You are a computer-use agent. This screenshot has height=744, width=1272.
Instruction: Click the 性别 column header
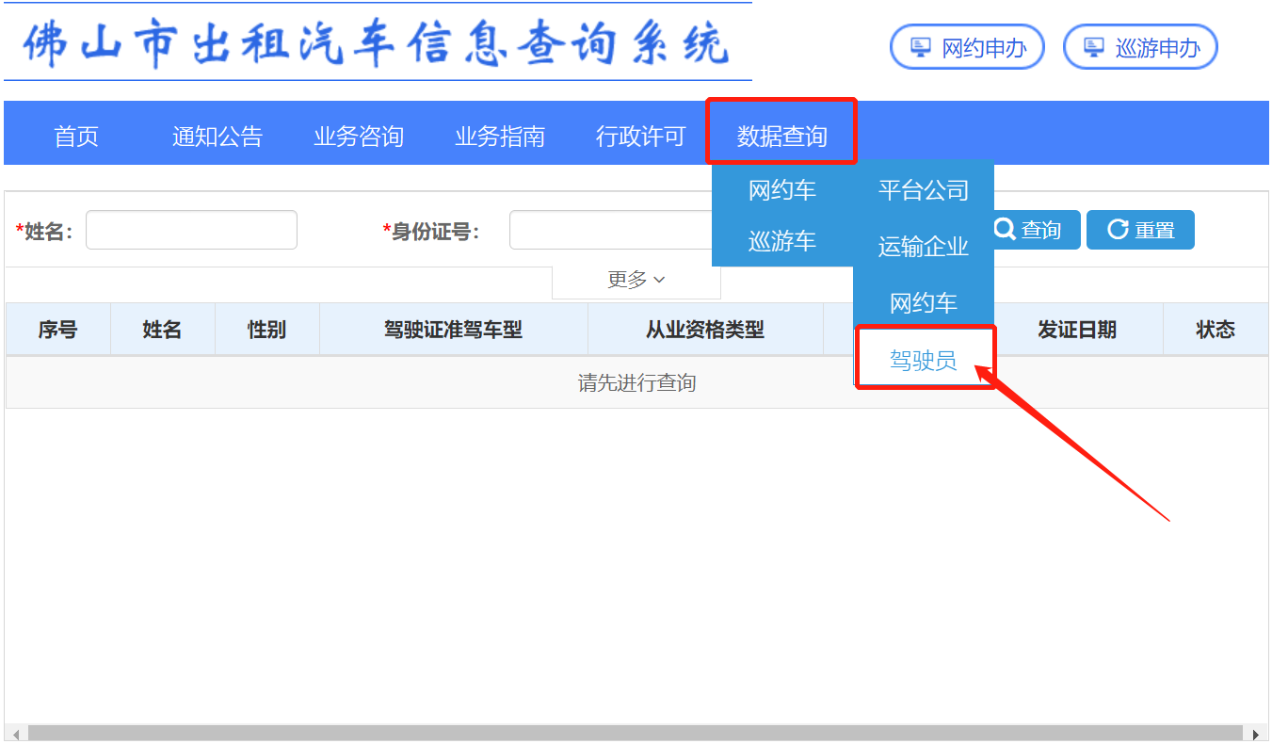267,330
